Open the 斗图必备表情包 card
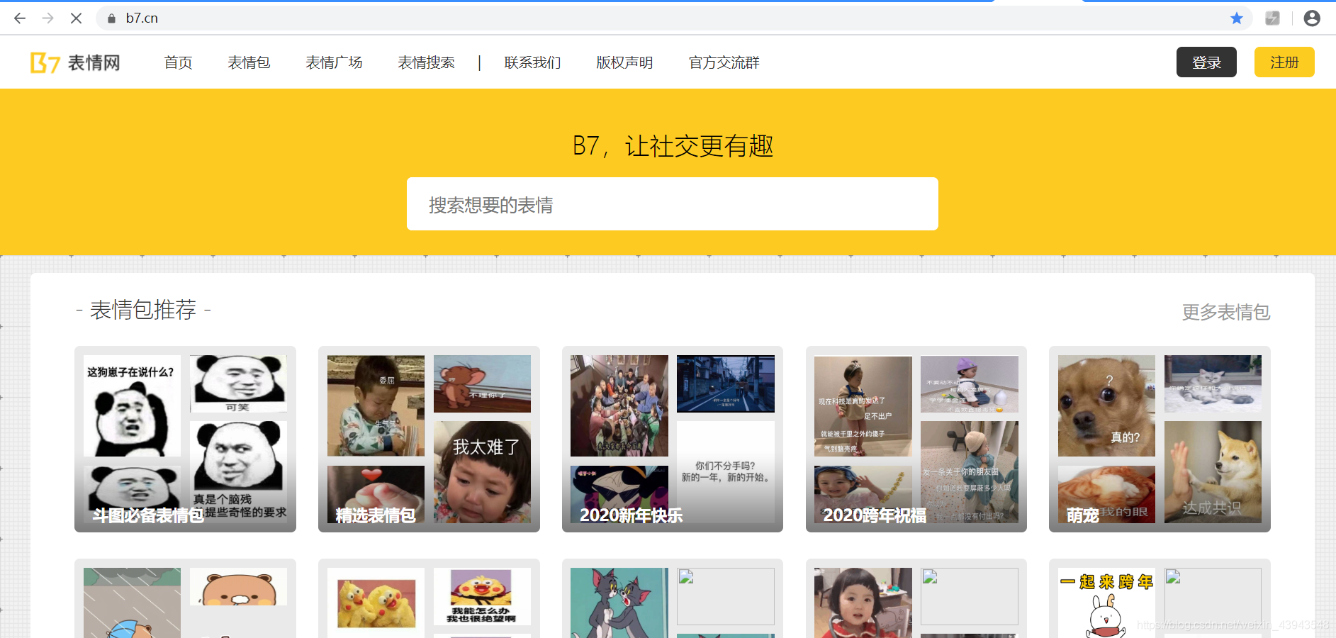 (x=185, y=439)
